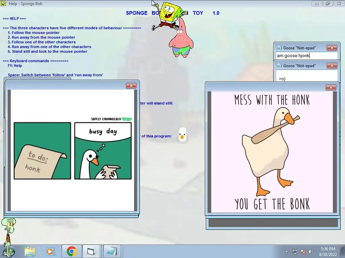Open the volume speaker tray icon
Viewport: 345px width, 258px height.
(311, 252)
